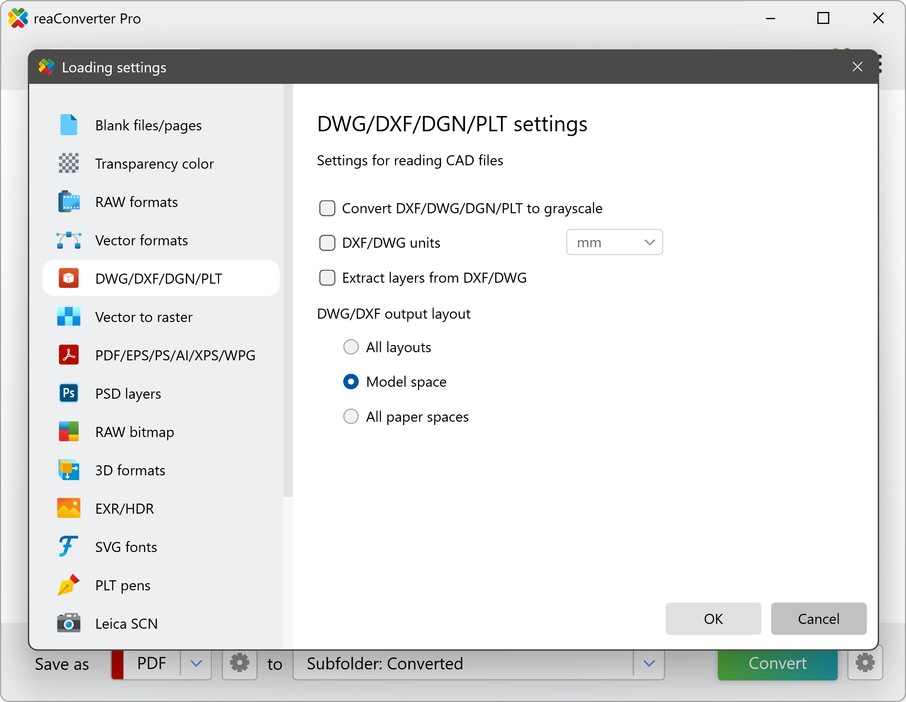Select the Blank files/pages icon

tap(69, 125)
